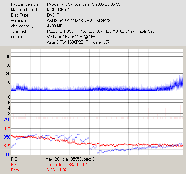Click the 40 label on PIE axis
The width and height of the screenshot is (186, 174).
point(8,56)
